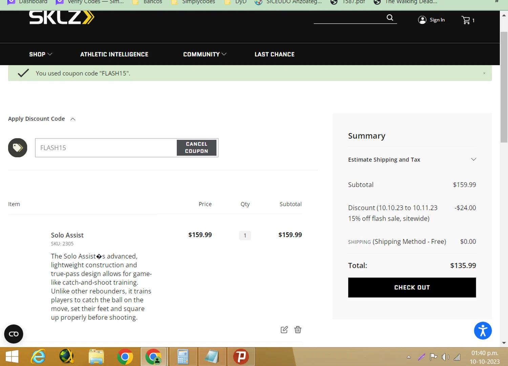The image size is (508, 366).
Task: Launch Internet Explorer from taskbar
Action: click(38, 357)
